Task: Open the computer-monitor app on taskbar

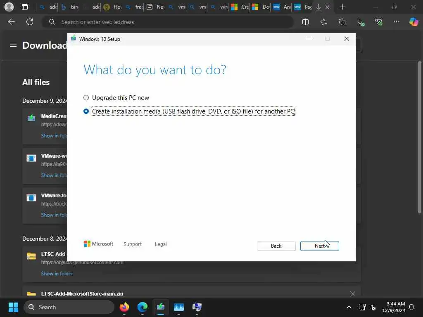Action: 197,307
